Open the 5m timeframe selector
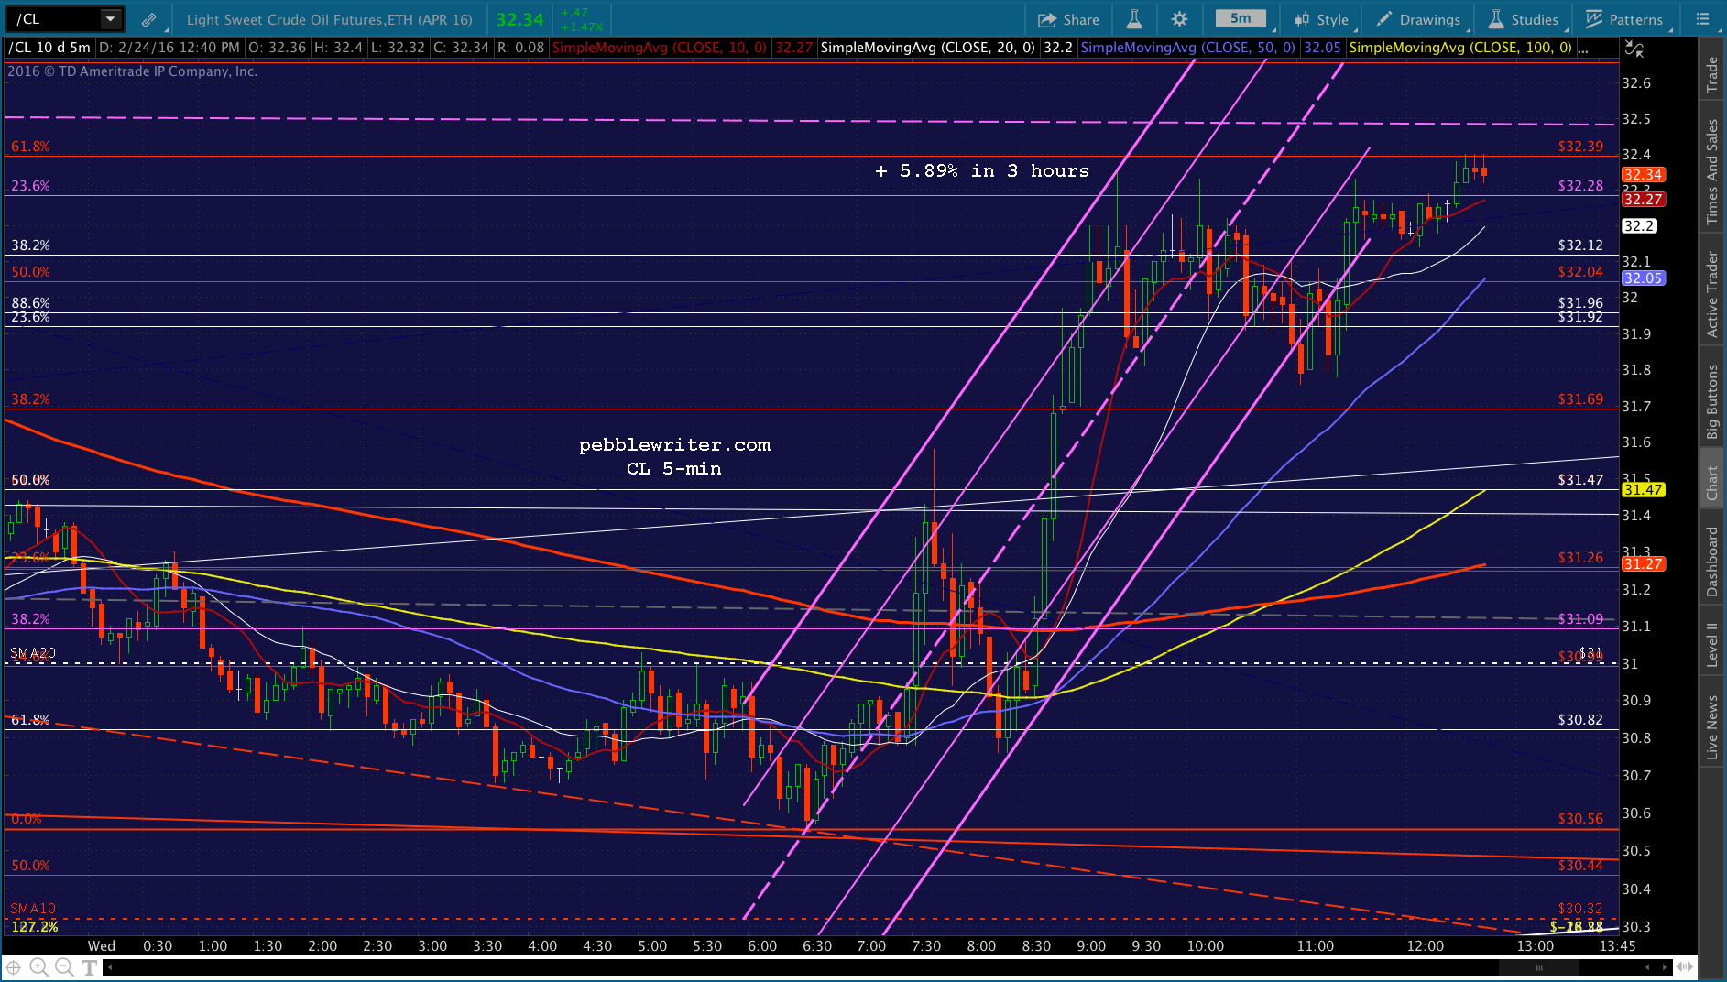Viewport: 1727px width, 982px height. pos(1241,19)
